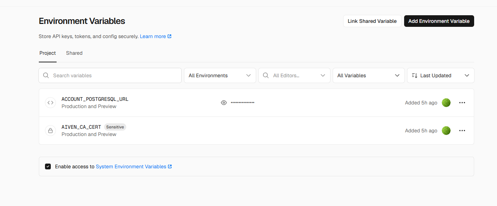Click the magnifier icon in All Editors field
The image size is (497, 206).
tap(266, 75)
